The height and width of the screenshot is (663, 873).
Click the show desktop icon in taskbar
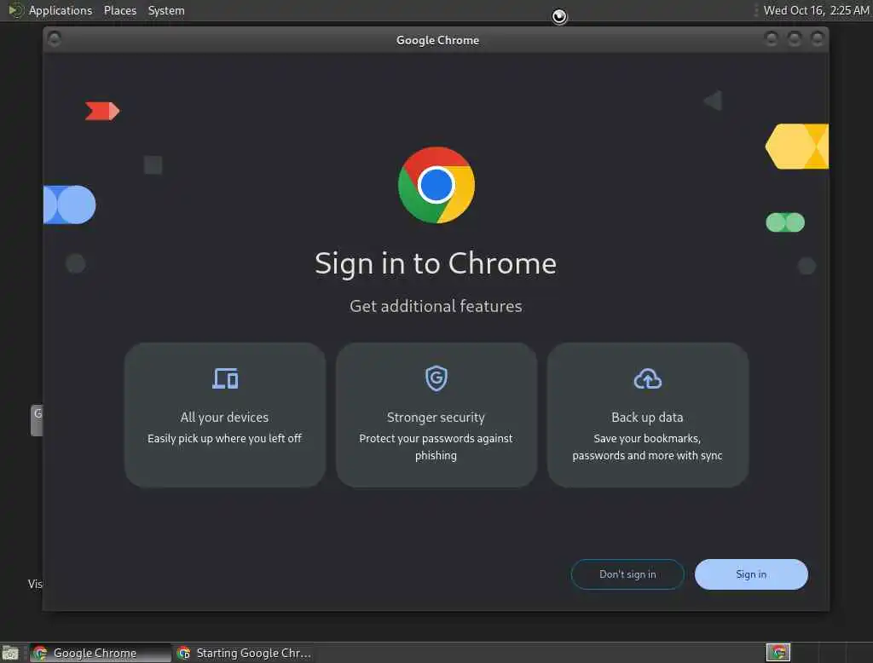(x=10, y=653)
